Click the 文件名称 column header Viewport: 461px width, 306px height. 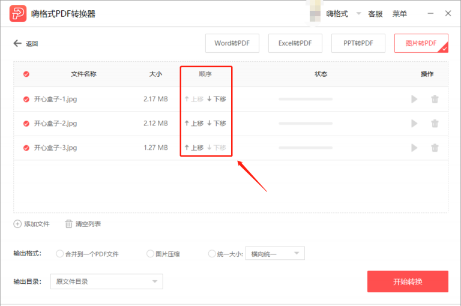[84, 74]
